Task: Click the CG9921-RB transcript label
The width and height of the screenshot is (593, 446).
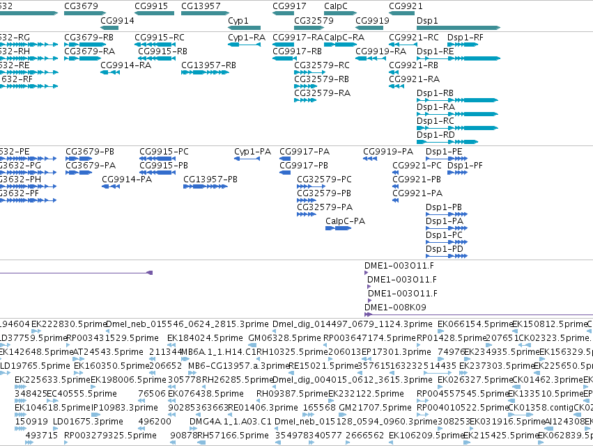Action: click(413, 65)
